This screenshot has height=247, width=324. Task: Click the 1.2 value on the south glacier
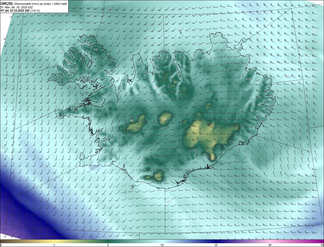coord(157,176)
